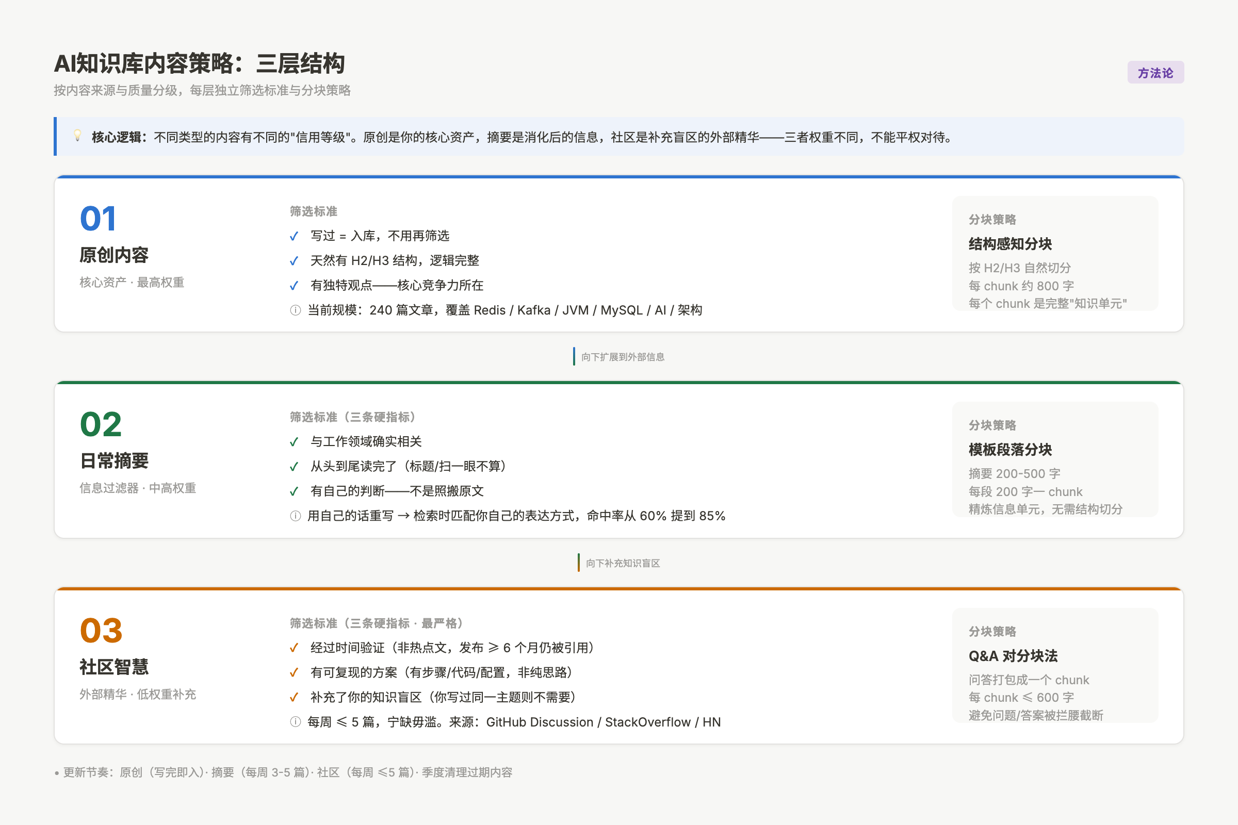
Task: Click the 筛选标准 label in card 01
Action: click(313, 211)
